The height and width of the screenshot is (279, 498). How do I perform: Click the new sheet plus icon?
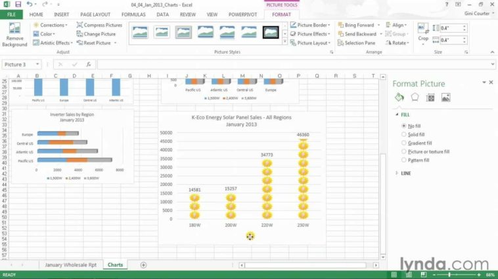pyautogui.click(x=143, y=265)
